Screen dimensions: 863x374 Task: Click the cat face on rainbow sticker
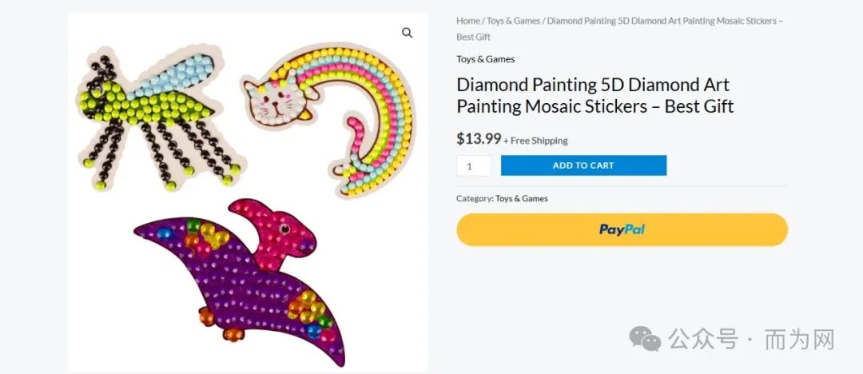point(276,98)
